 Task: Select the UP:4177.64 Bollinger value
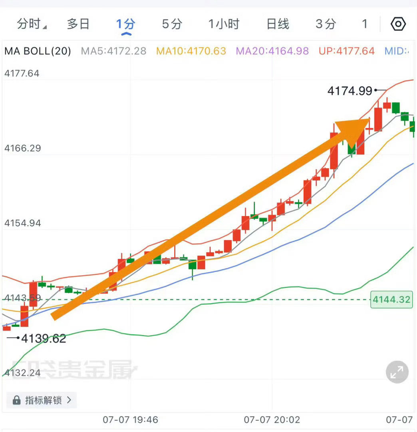tap(347, 51)
